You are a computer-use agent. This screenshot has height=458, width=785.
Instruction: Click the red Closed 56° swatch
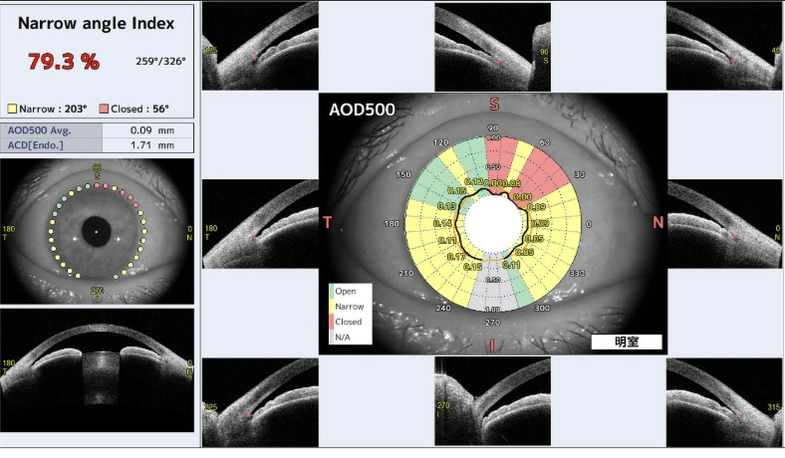coord(105,108)
